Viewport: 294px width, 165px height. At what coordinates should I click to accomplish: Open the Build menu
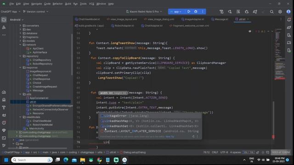(x=68, y=4)
